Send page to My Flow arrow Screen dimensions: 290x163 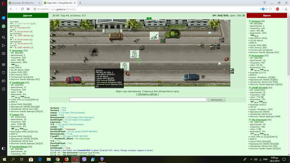pyautogui.click(x=267, y=9)
